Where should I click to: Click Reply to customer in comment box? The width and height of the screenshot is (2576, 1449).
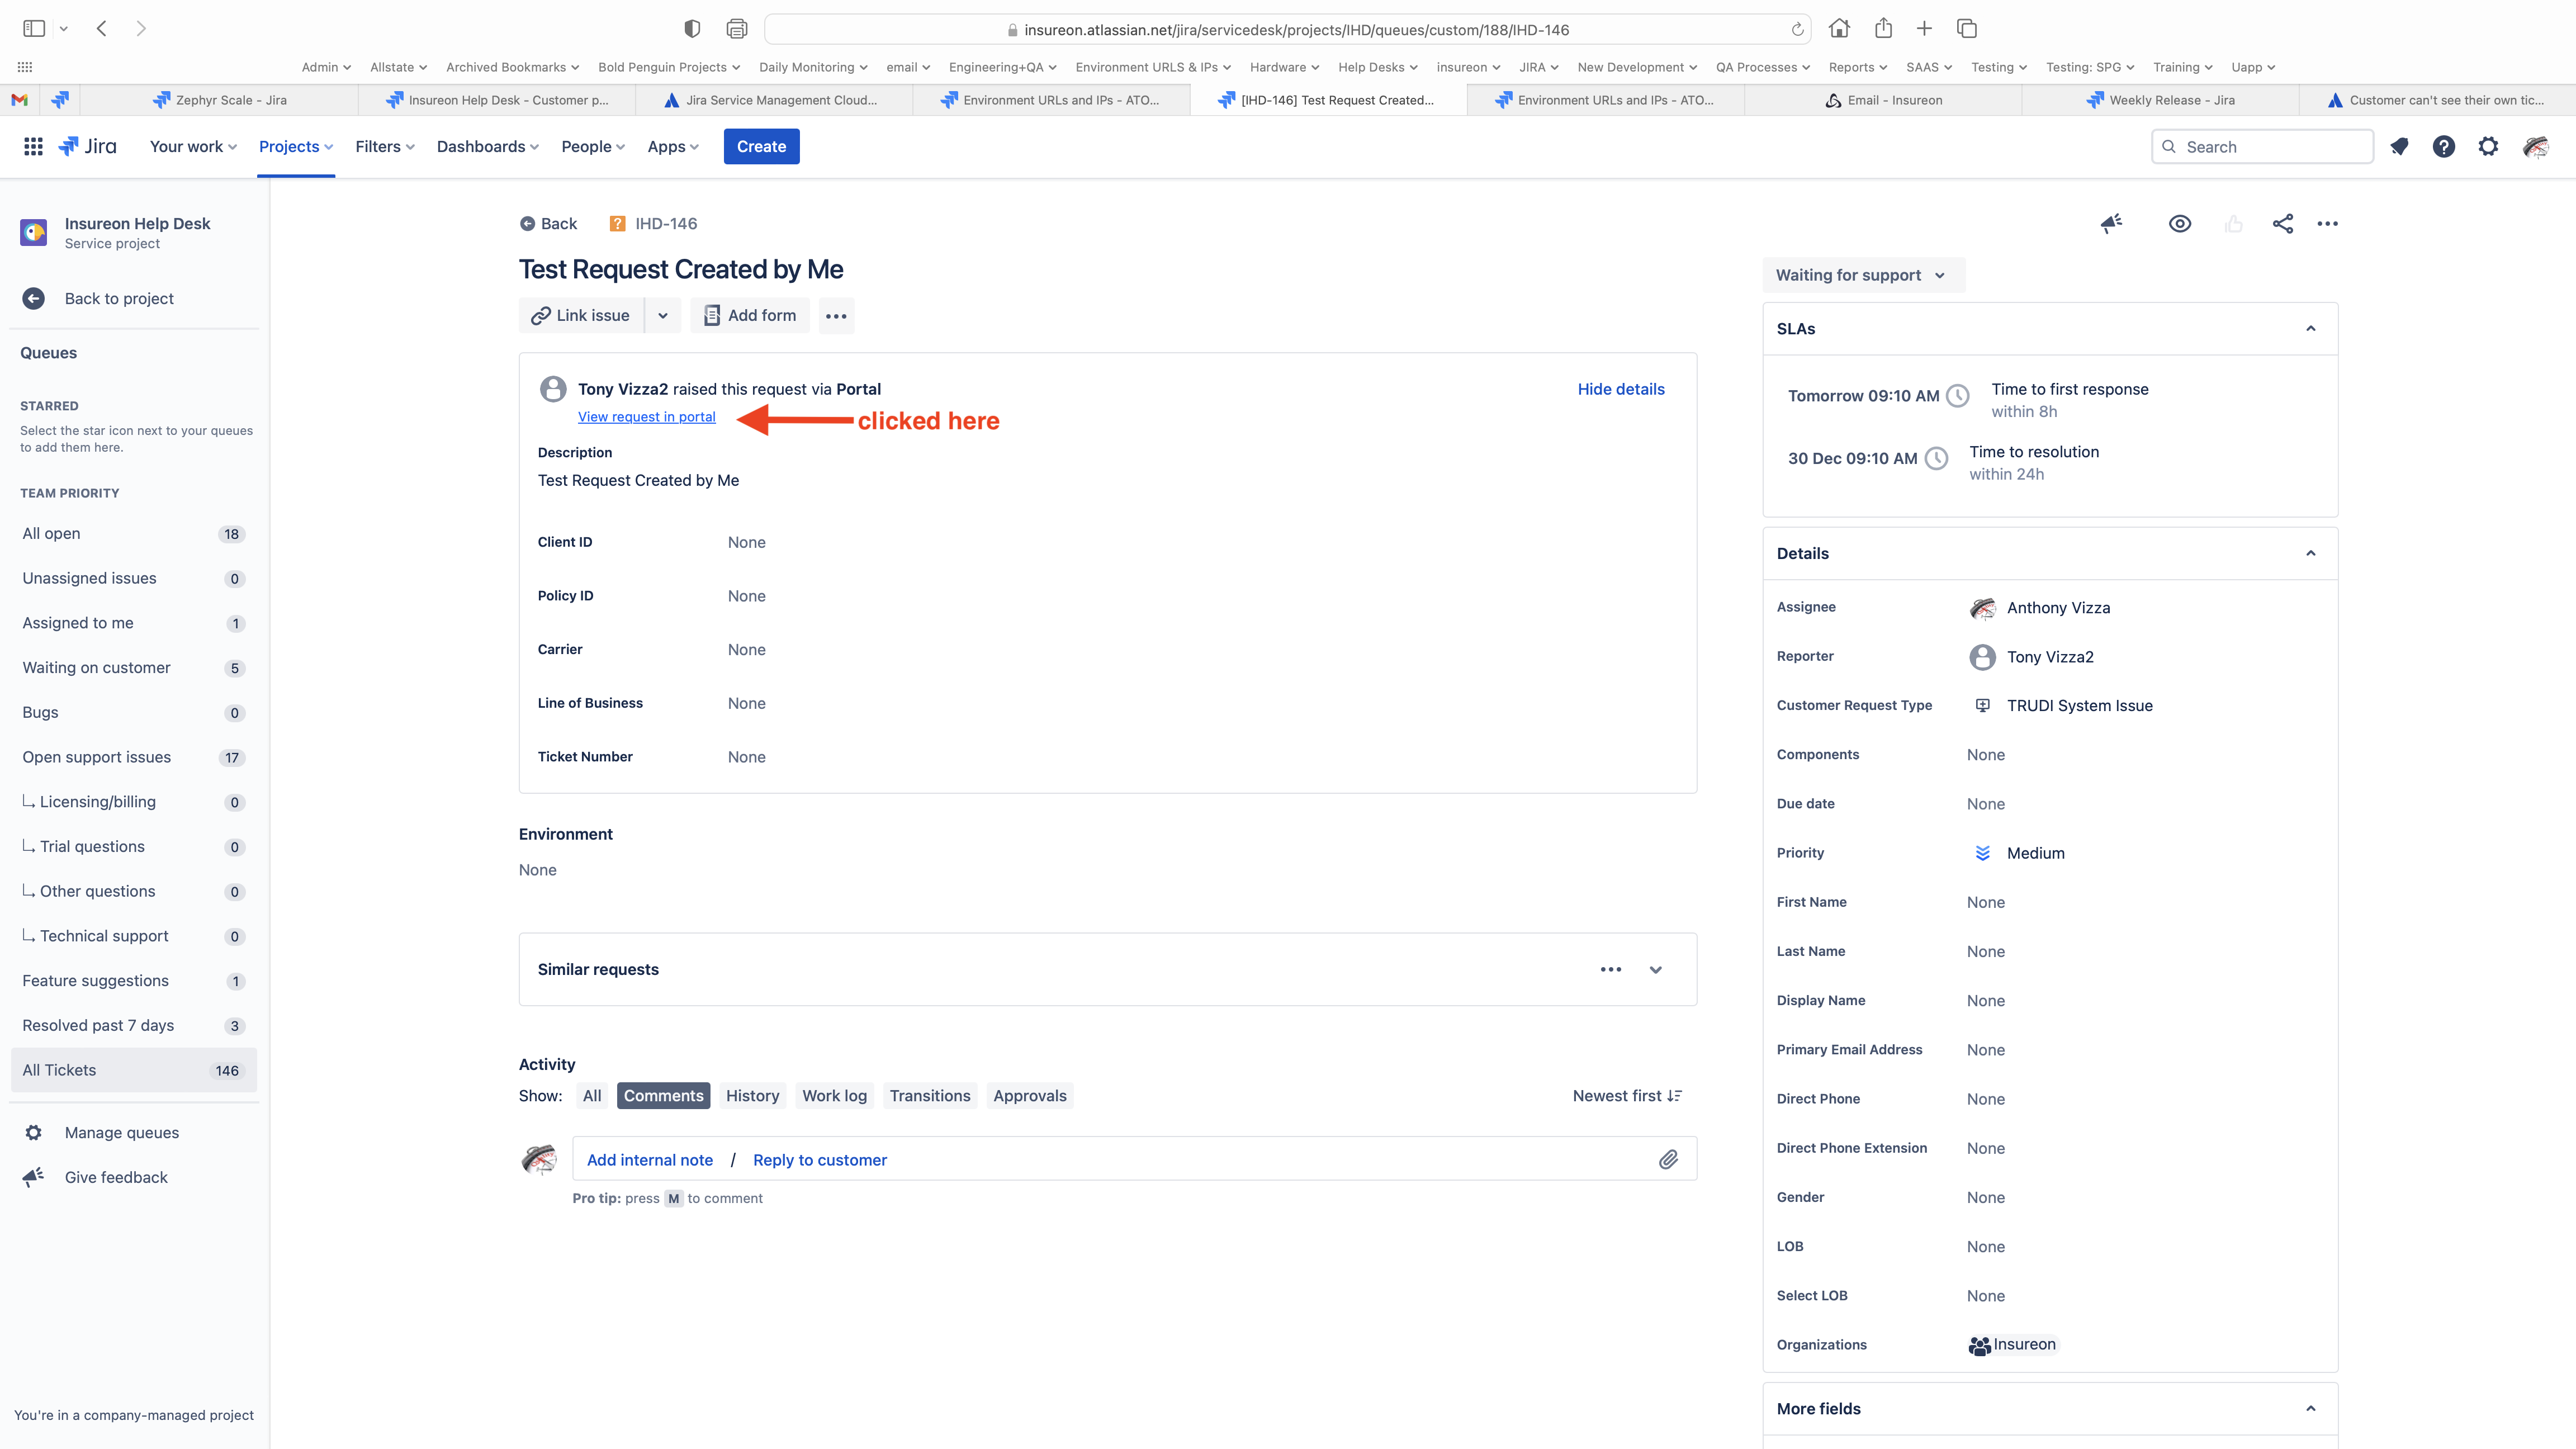[x=819, y=1160]
